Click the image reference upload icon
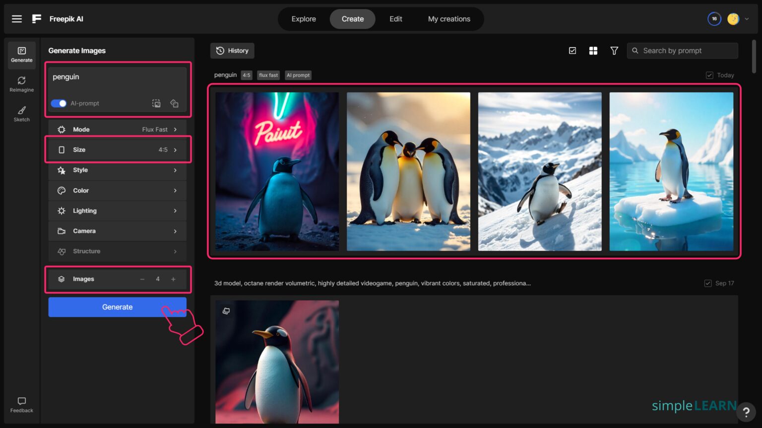This screenshot has width=762, height=428. pos(156,103)
